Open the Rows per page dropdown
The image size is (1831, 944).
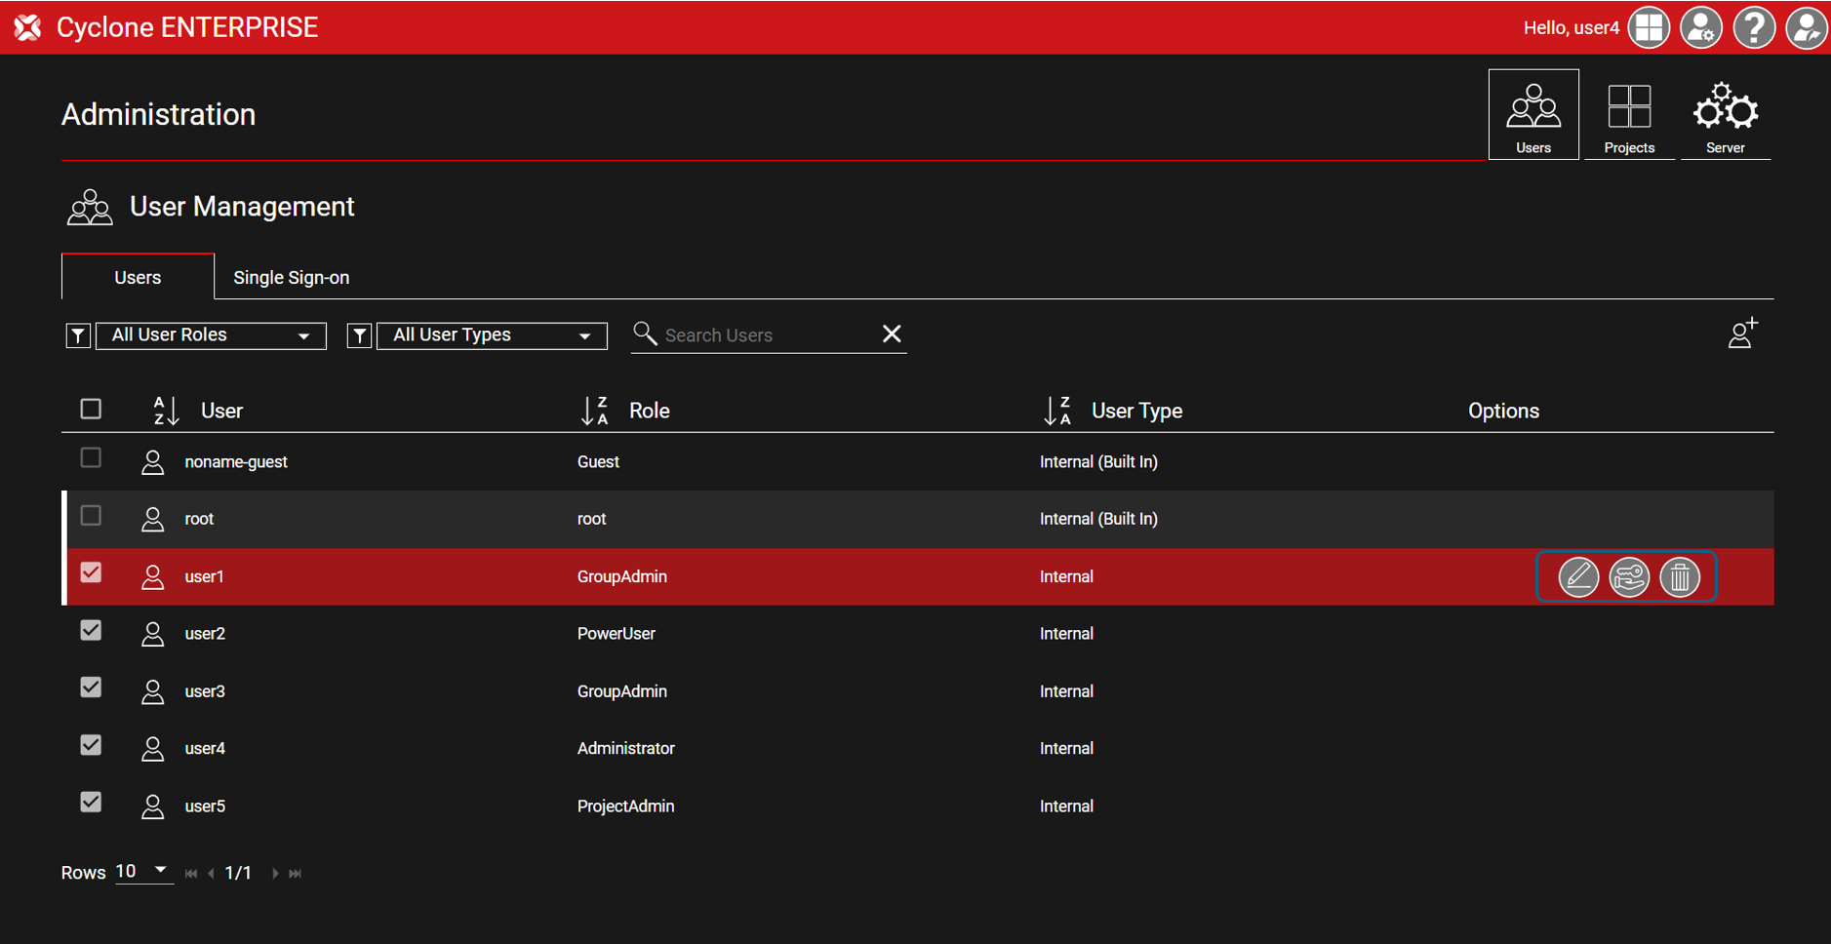[142, 872]
